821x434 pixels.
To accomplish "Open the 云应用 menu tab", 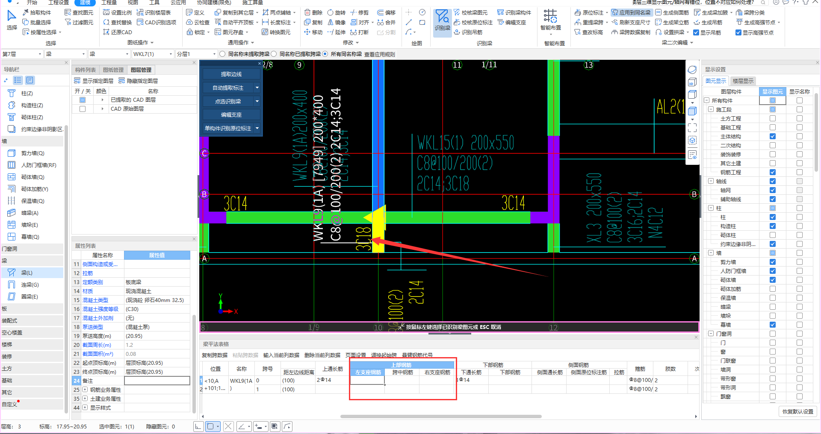I will [178, 3].
